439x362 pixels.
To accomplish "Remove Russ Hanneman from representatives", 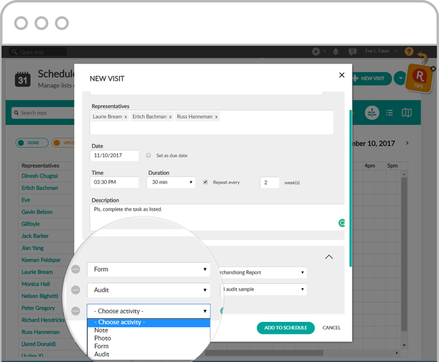I will pyautogui.click(x=216, y=117).
